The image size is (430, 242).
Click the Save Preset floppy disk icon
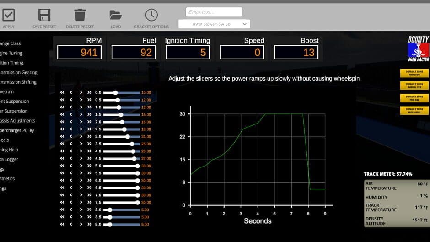click(44, 15)
